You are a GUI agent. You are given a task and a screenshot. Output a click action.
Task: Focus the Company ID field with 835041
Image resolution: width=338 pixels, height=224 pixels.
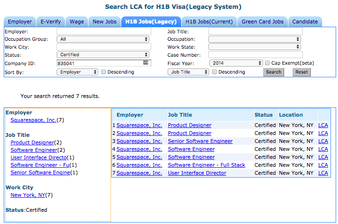(x=104, y=63)
